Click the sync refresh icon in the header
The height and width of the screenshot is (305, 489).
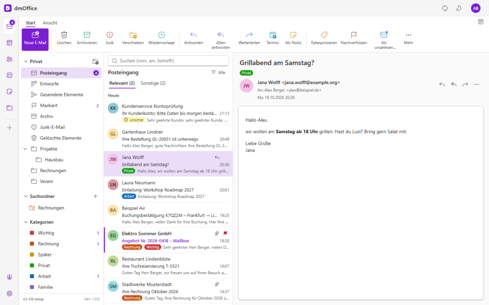click(445, 9)
